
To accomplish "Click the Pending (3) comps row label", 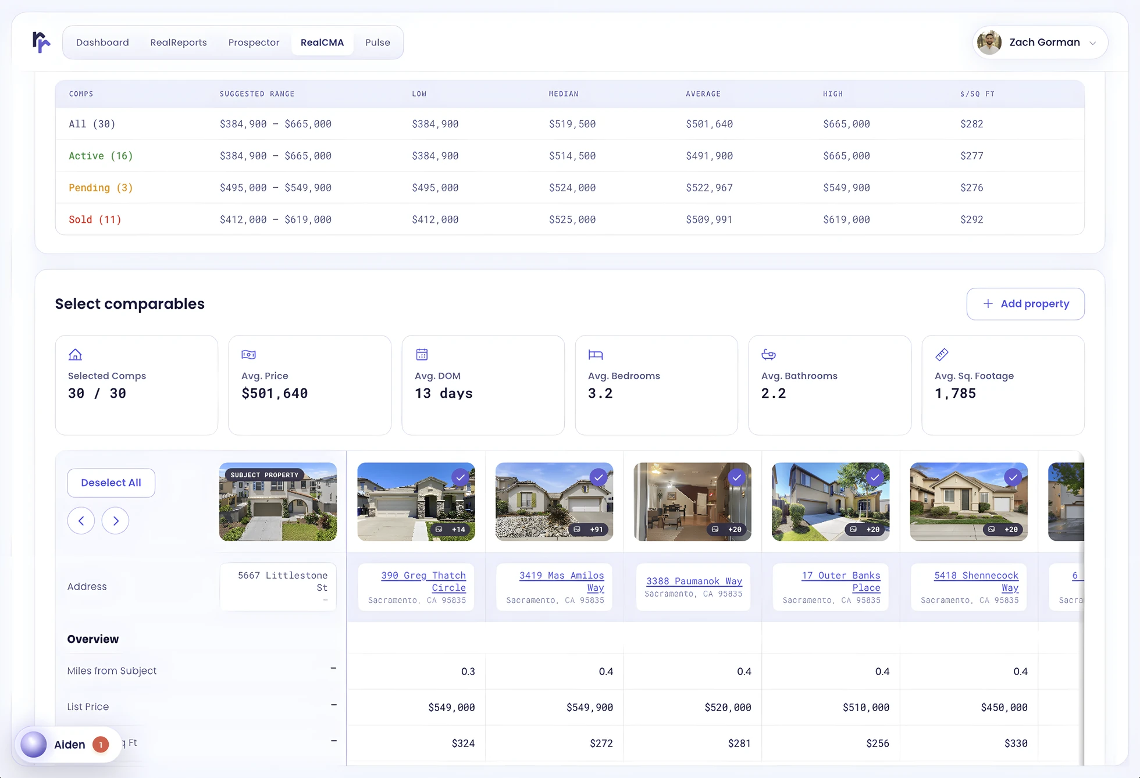I will tap(101, 188).
